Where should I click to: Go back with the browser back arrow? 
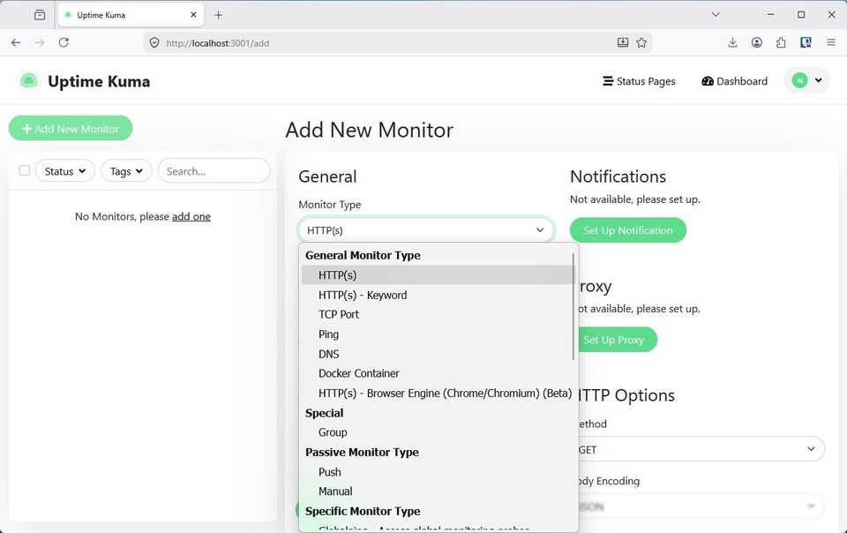tap(16, 42)
